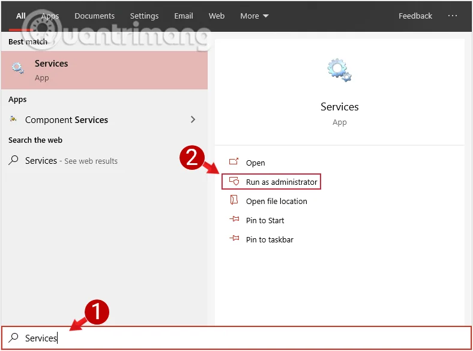Click the search box containing Services
Image resolution: width=473 pixels, height=351 pixels.
coord(237,338)
